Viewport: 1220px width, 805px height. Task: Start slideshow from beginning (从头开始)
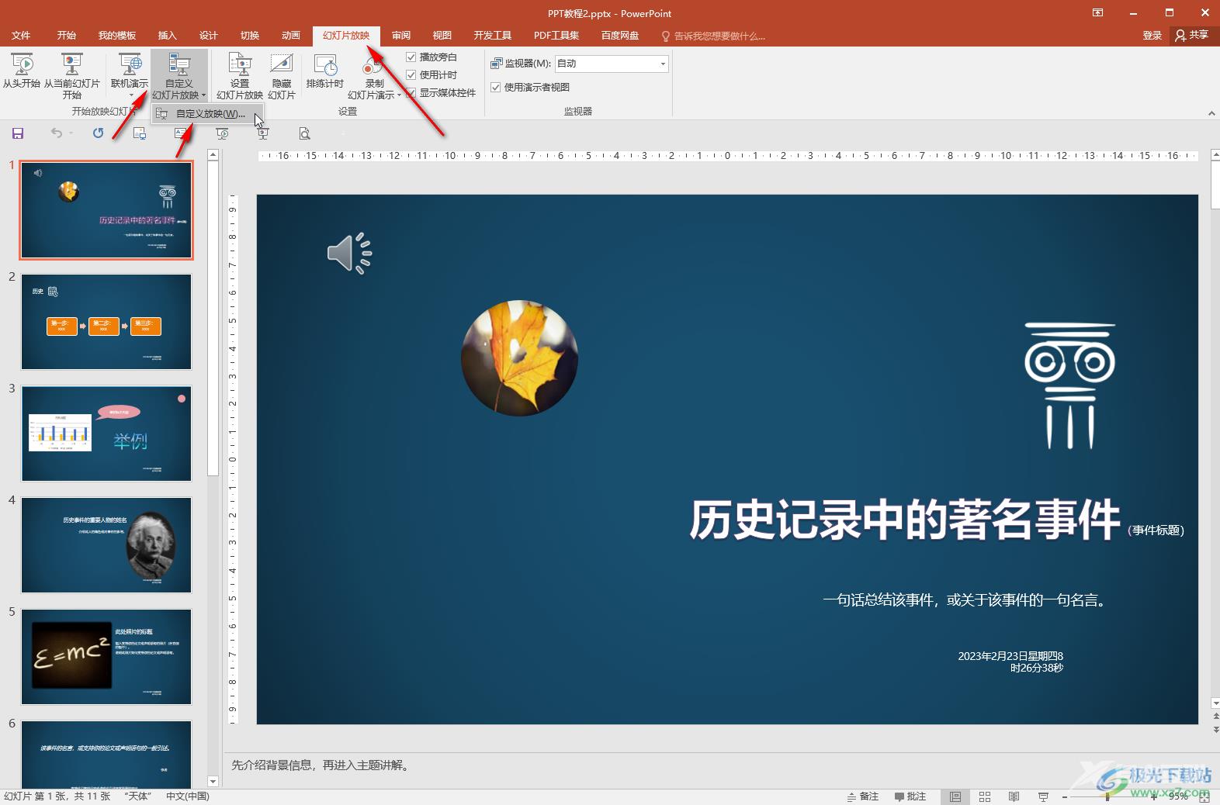coord(21,72)
